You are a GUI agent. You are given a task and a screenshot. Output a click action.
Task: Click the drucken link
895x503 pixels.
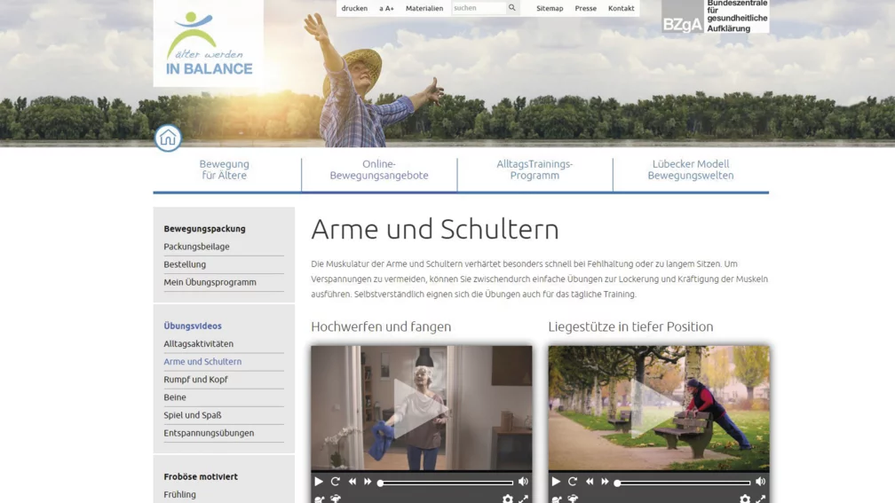354,8
